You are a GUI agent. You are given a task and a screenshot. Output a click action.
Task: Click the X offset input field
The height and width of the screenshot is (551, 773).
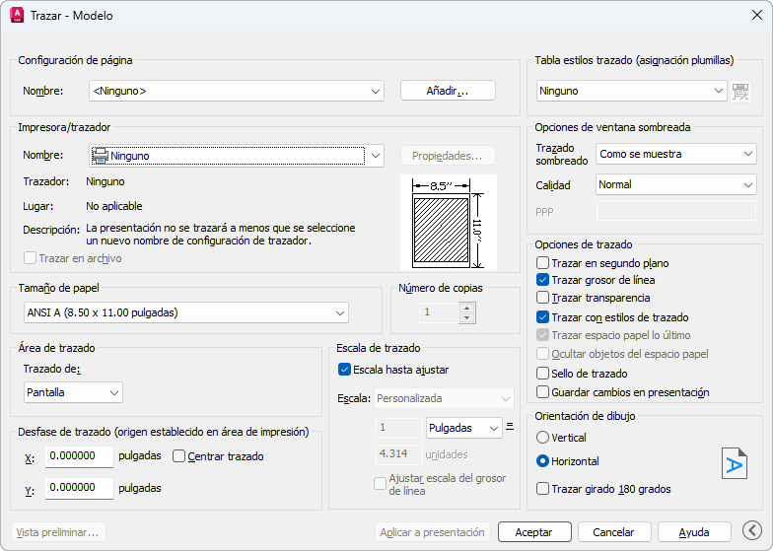[x=79, y=456]
